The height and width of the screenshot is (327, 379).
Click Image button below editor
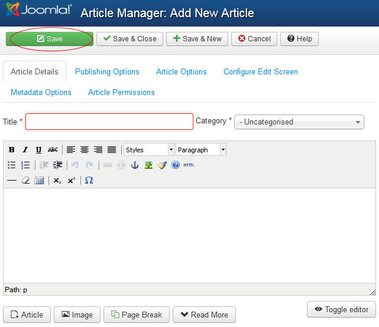(x=77, y=315)
